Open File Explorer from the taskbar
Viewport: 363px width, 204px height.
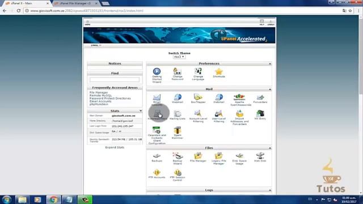click(23, 199)
